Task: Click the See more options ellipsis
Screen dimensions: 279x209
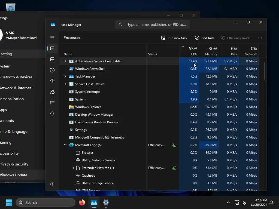Action: (260, 38)
